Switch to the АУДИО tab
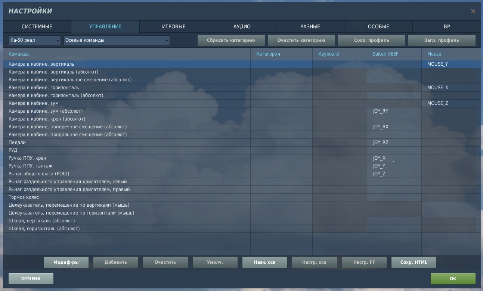This screenshot has width=483, height=291. click(242, 26)
